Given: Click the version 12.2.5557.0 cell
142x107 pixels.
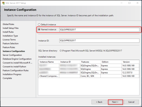Looking at the screenshot, I should (131, 73).
